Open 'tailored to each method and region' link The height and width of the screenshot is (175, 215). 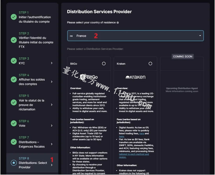[x=134, y=156]
